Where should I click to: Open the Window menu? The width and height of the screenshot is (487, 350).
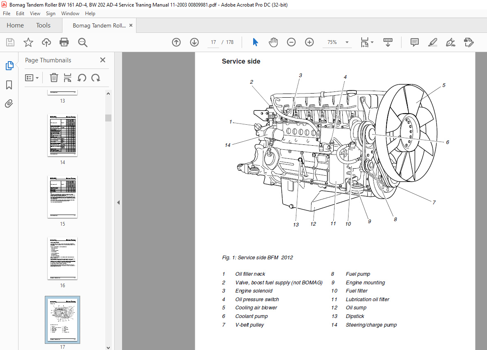click(70, 13)
